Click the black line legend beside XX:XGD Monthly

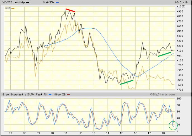point(28,2)
